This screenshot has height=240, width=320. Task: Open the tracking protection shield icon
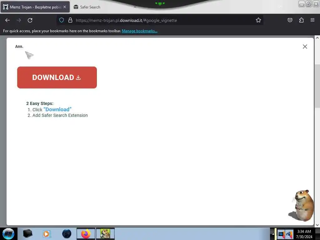[x=62, y=20]
